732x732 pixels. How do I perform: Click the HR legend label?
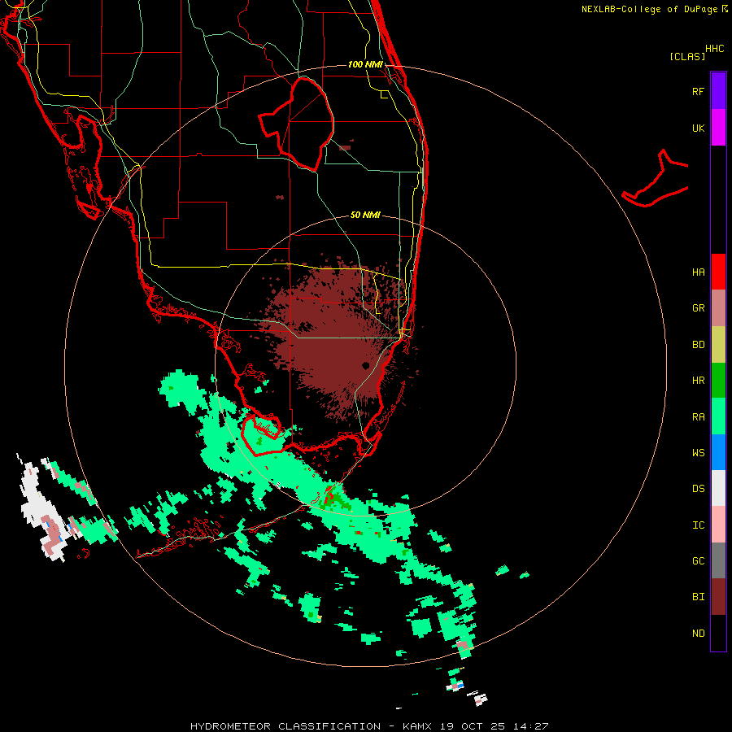(698, 381)
